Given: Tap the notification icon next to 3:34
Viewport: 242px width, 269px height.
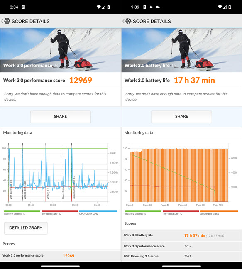Looking at the screenshot, I should (x=24, y=7).
